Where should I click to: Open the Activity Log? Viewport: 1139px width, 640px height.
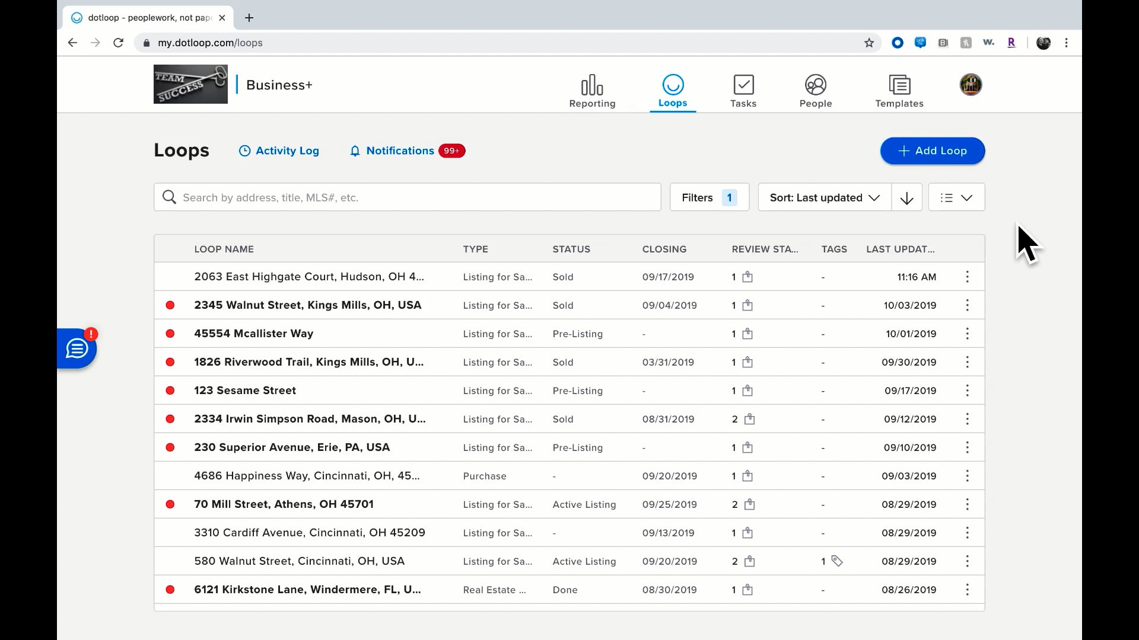279,151
